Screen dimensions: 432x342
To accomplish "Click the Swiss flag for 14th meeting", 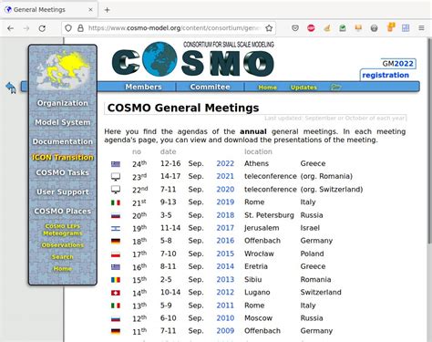I will click(x=116, y=293).
